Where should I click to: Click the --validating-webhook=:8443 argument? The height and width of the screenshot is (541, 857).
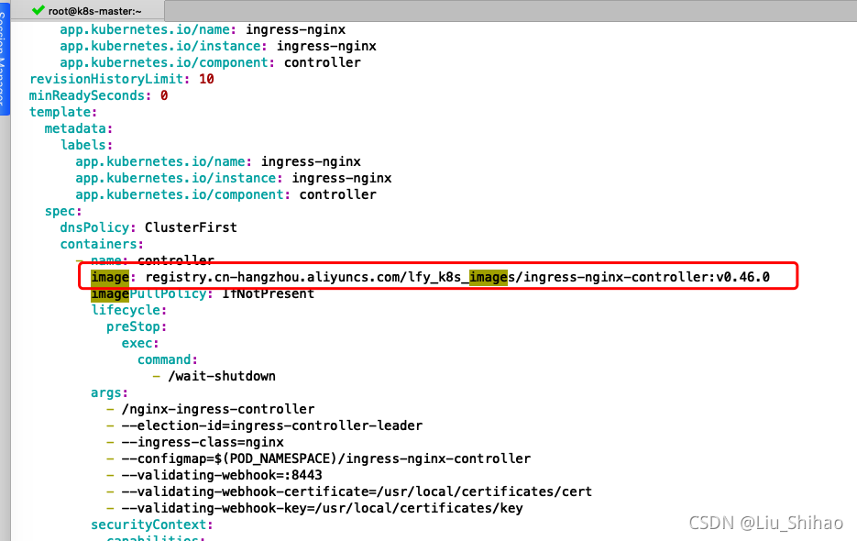(222, 474)
